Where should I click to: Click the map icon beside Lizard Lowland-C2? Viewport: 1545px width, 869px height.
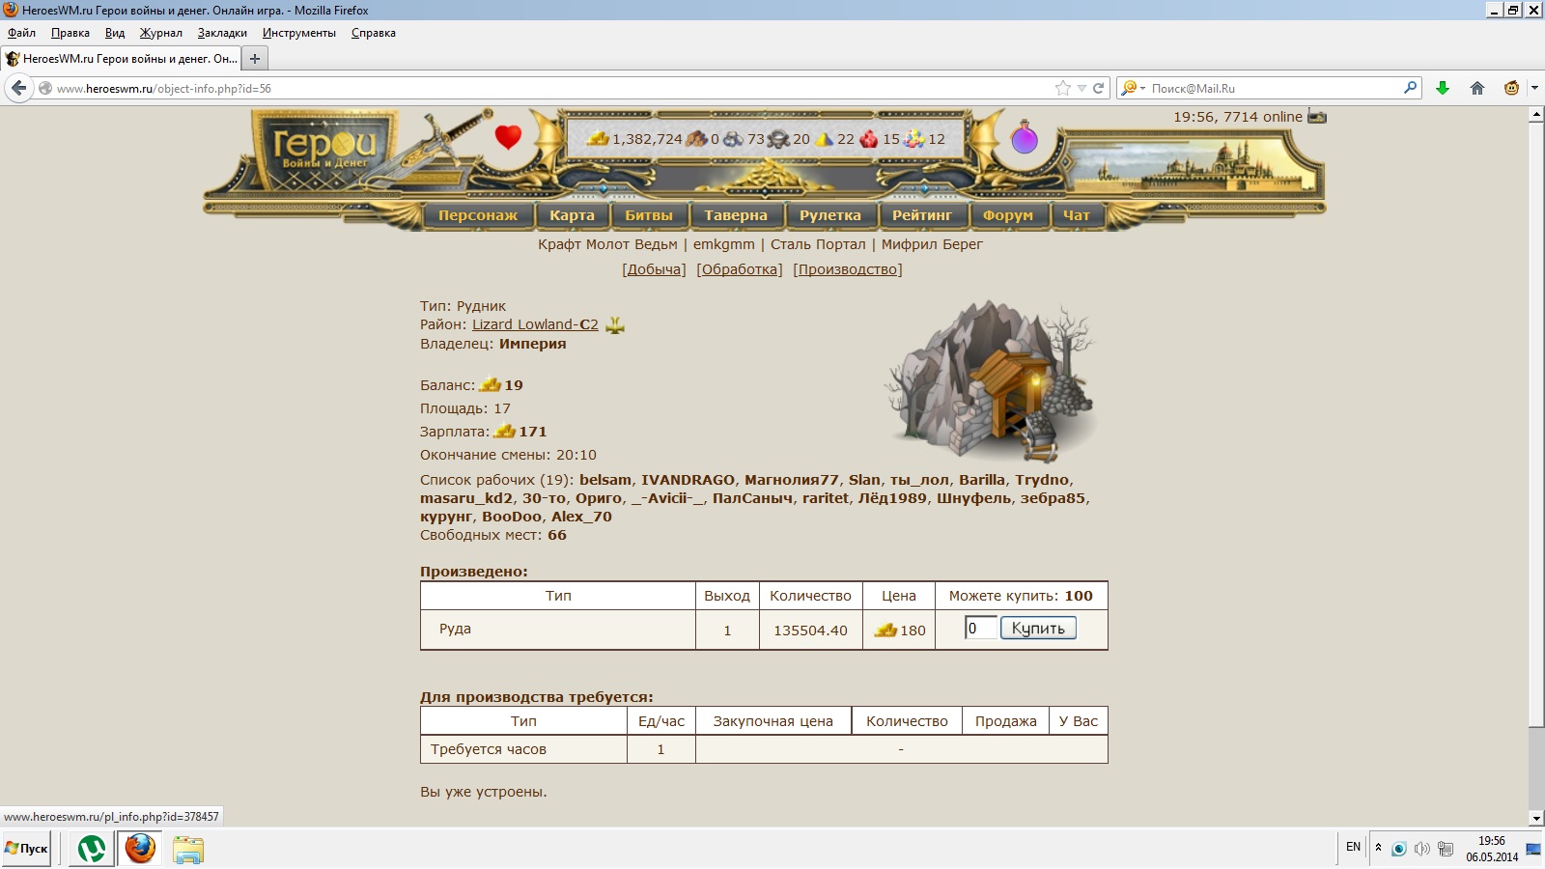pyautogui.click(x=614, y=325)
